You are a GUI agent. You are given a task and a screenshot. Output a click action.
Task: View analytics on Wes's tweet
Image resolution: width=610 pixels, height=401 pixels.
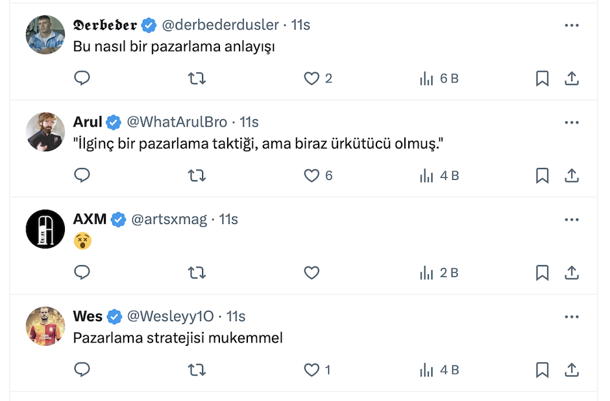coord(439,371)
